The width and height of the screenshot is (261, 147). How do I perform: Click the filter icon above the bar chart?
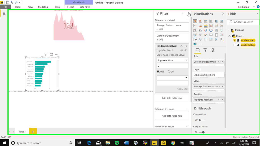tap(46, 54)
